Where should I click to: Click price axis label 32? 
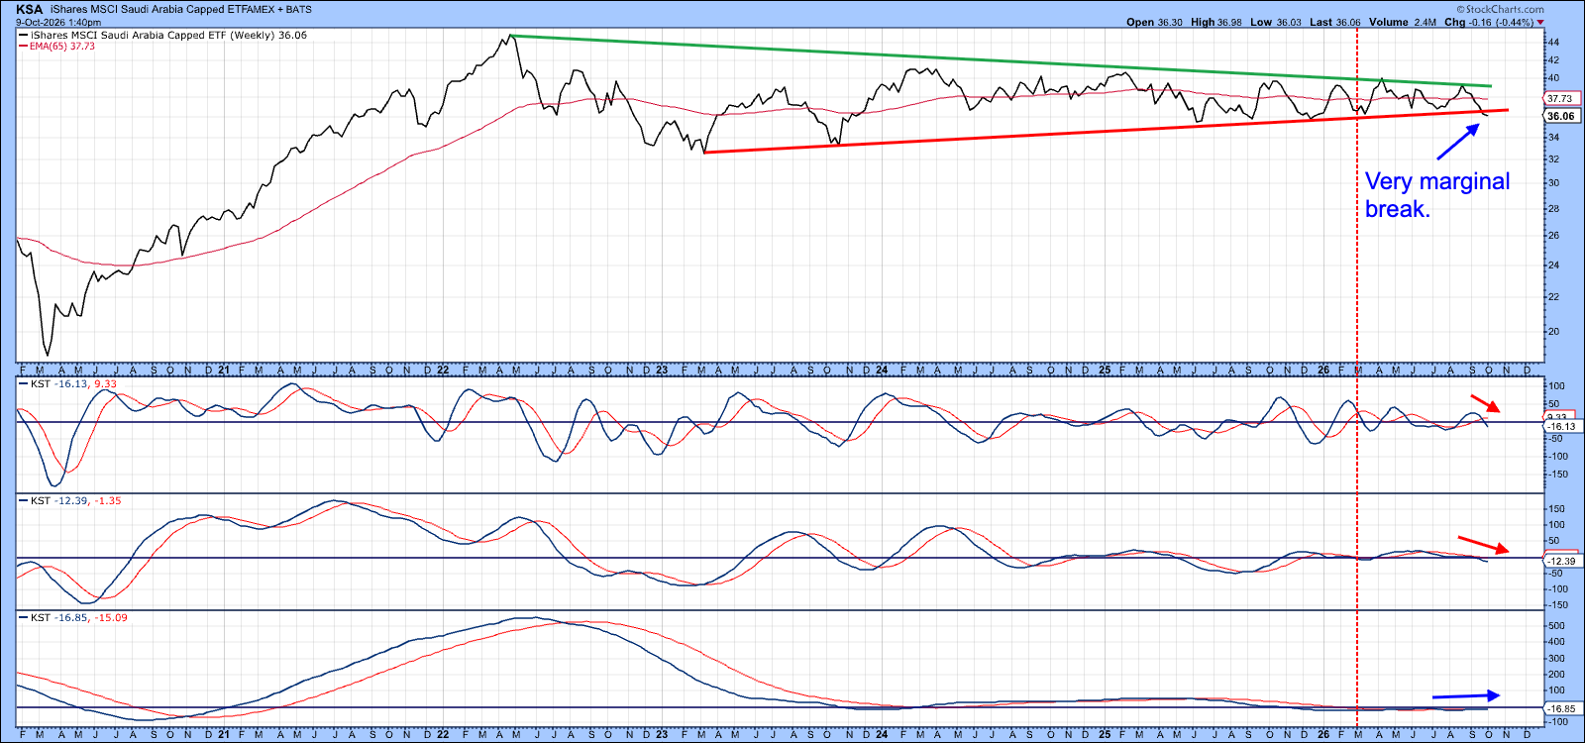1553,159
